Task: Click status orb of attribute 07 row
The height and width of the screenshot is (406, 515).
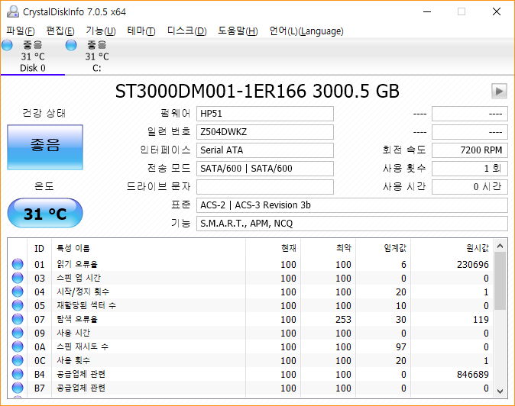Action: 18,319
